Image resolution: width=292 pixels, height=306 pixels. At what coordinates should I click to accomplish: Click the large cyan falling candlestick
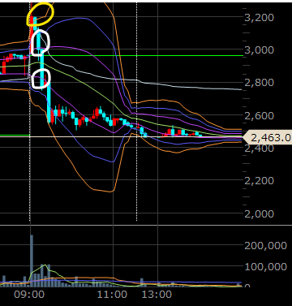(x=49, y=100)
